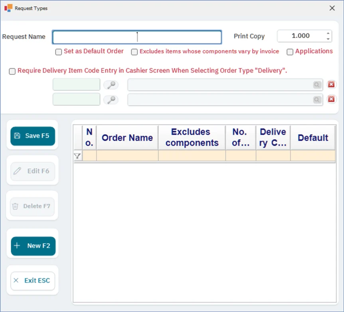
Task: Click the second row magnifier lookup icon
Action: click(111, 100)
